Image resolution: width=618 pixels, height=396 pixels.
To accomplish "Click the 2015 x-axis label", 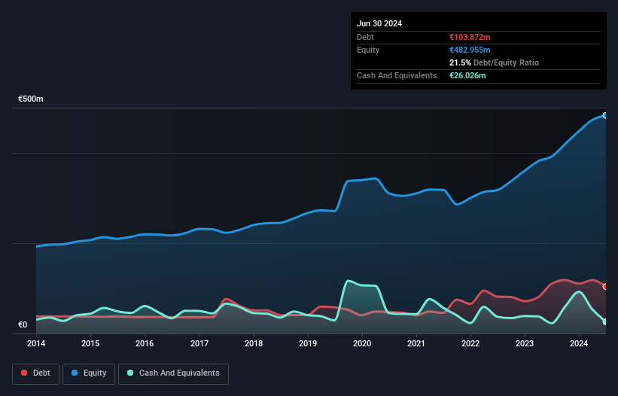I will click(x=90, y=343).
